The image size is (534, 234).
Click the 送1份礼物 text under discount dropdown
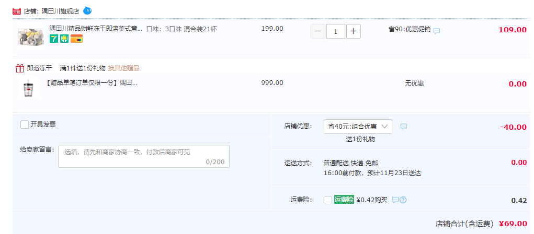[361, 139]
